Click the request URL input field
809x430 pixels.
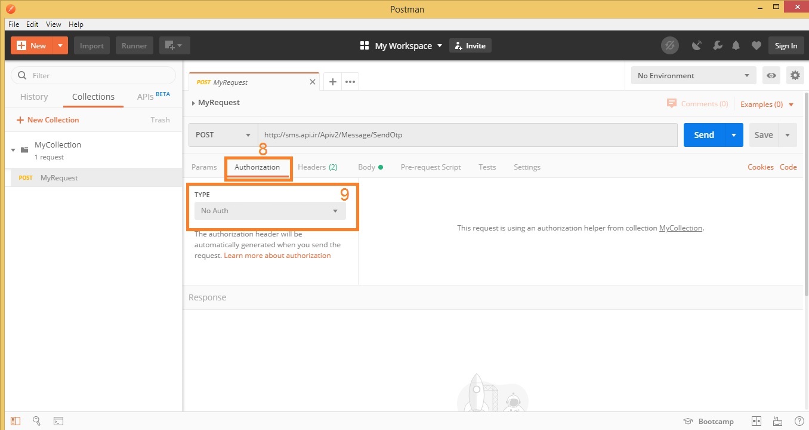(x=467, y=135)
